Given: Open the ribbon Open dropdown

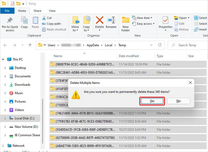Looking at the screenshot, I should (x=189, y=18).
